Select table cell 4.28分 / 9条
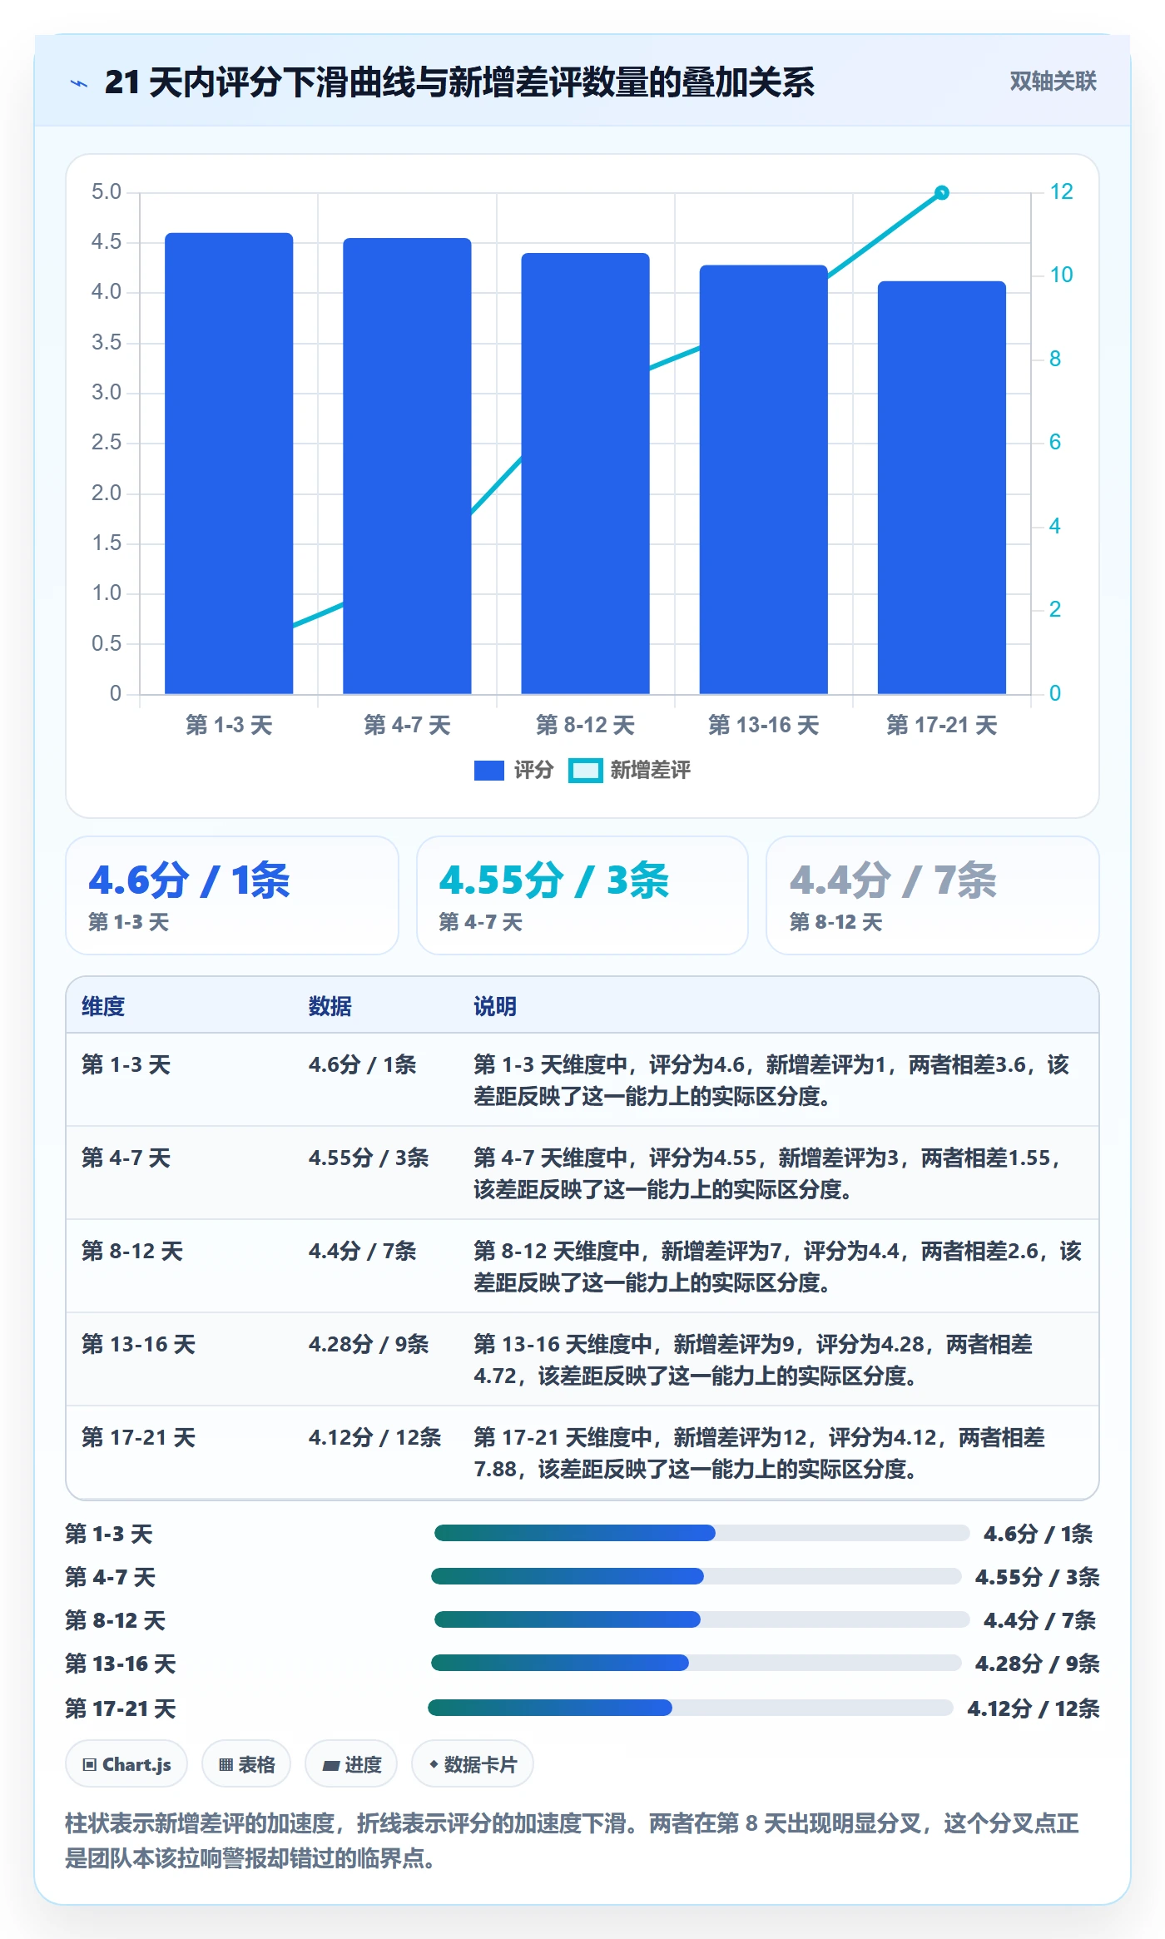This screenshot has width=1165, height=1939. [x=369, y=1344]
